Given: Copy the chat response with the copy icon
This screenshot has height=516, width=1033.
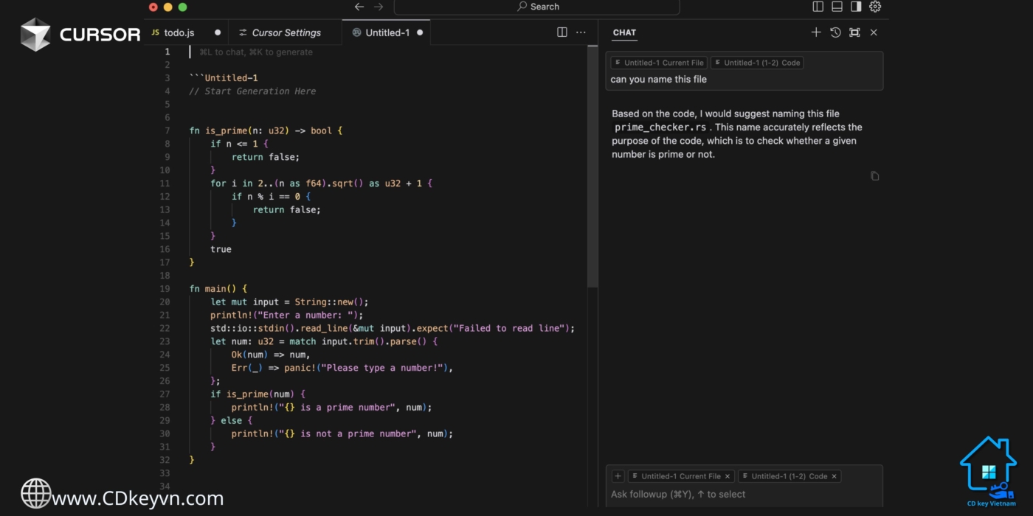Looking at the screenshot, I should pyautogui.click(x=874, y=176).
